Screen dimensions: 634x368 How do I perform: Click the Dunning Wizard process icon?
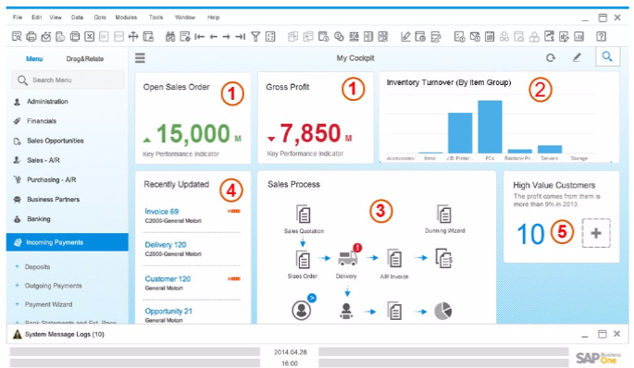pyautogui.click(x=444, y=215)
